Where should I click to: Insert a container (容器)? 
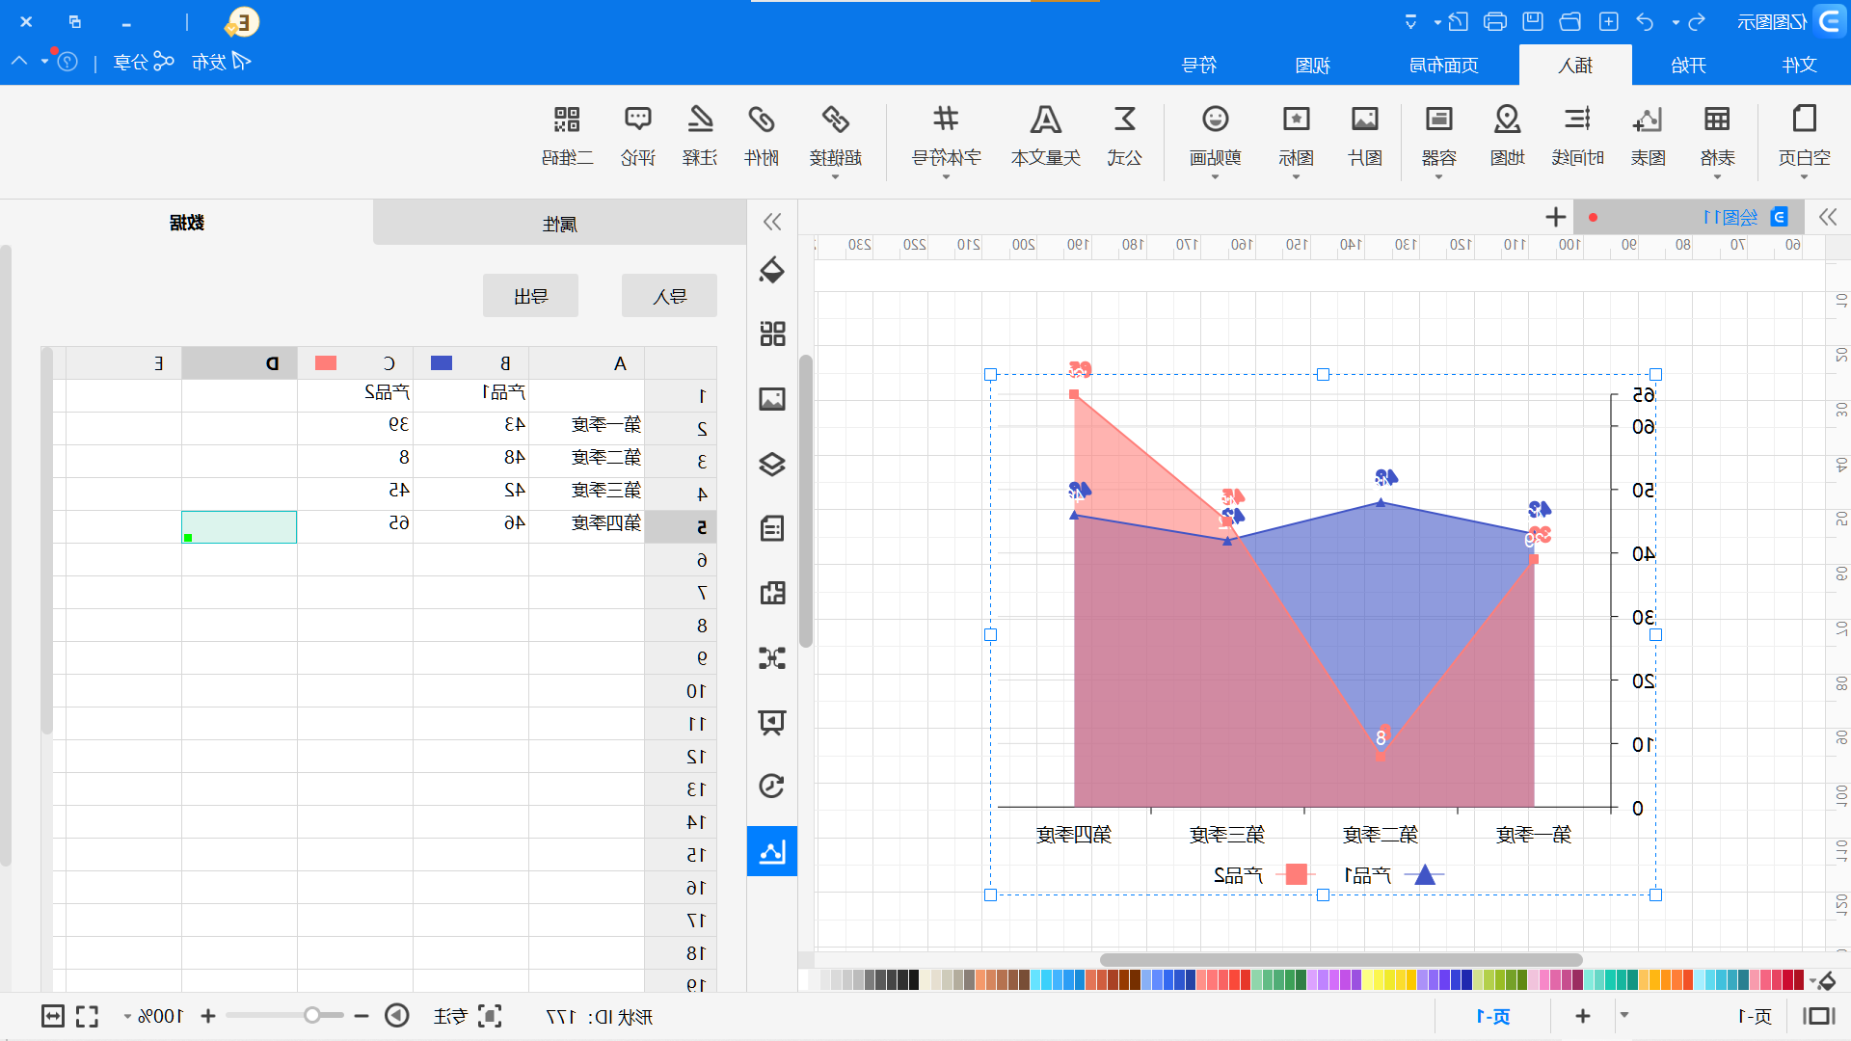[x=1438, y=135]
